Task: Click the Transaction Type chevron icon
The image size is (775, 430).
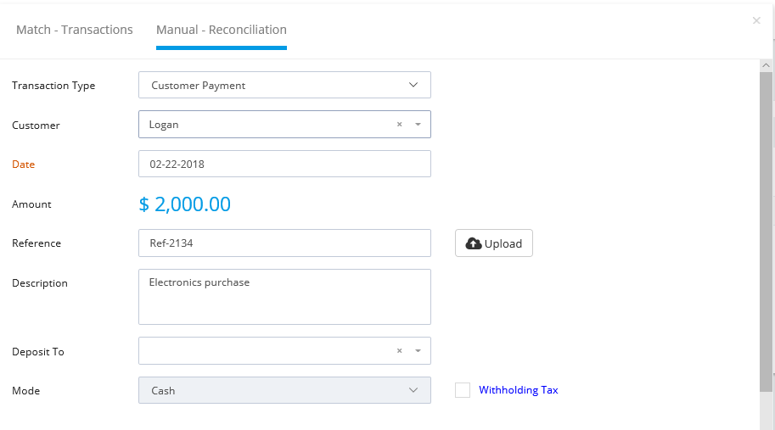Action: click(x=413, y=85)
